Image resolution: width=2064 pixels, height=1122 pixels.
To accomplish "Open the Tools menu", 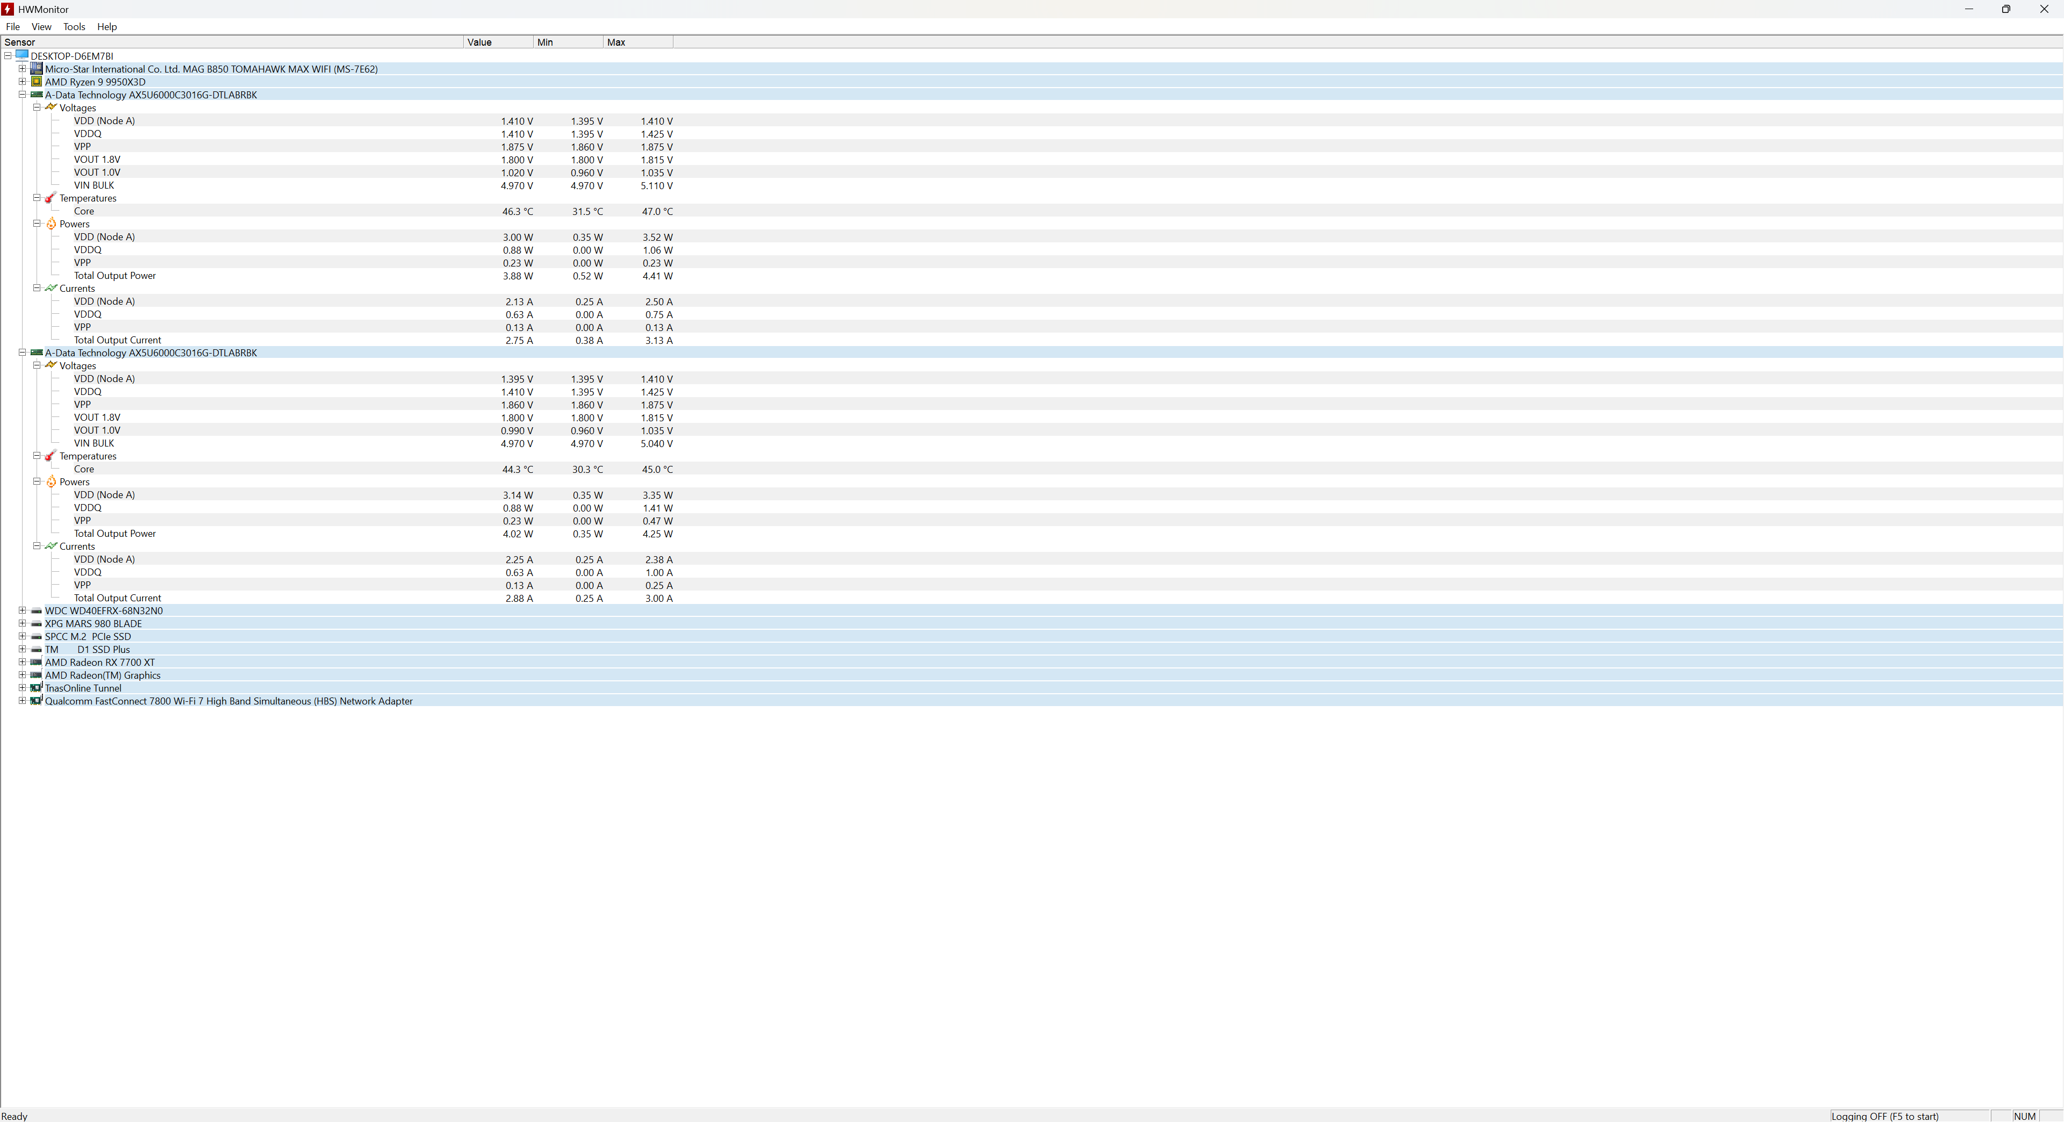I will [74, 26].
